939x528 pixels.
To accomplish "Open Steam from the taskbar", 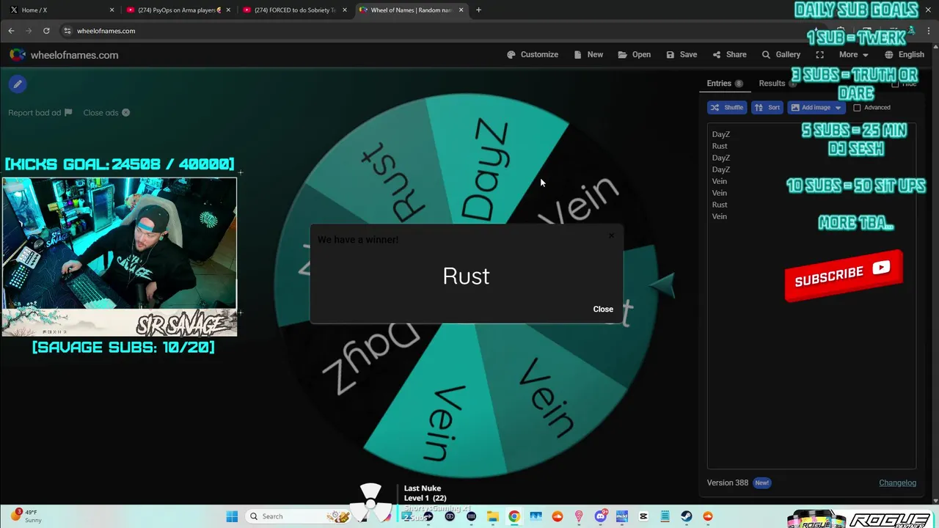I will tap(687, 516).
